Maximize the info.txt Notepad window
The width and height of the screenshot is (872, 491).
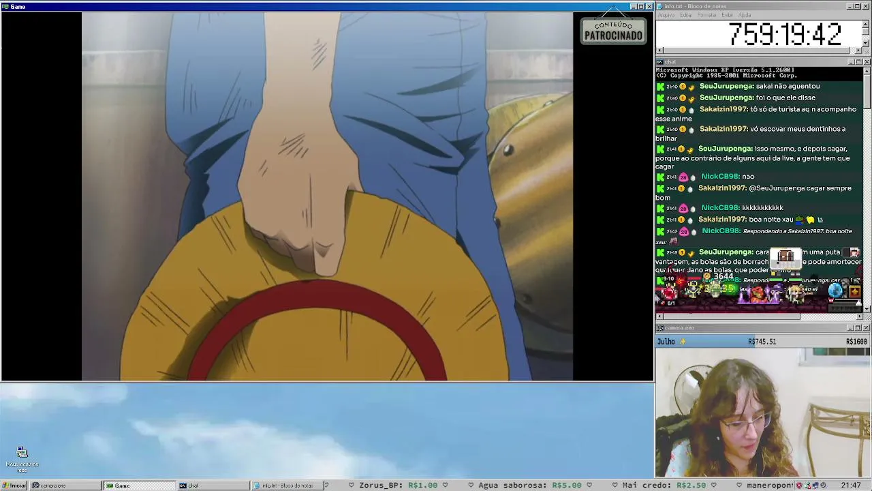pyautogui.click(x=858, y=7)
